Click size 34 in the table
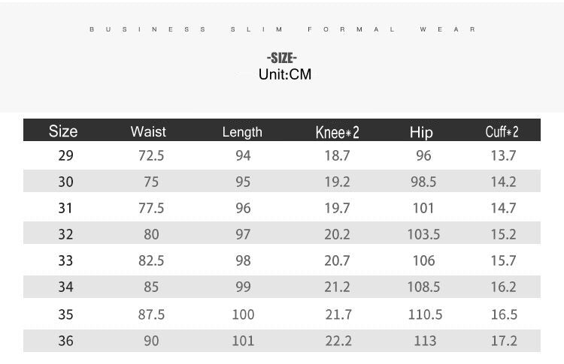This screenshot has width=564, height=364. coord(66,287)
